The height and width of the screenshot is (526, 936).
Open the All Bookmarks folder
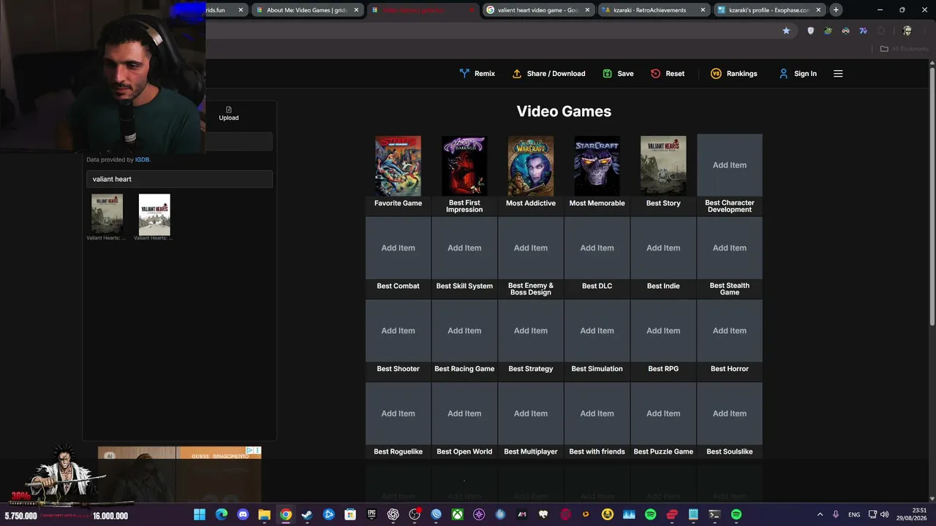(x=904, y=49)
